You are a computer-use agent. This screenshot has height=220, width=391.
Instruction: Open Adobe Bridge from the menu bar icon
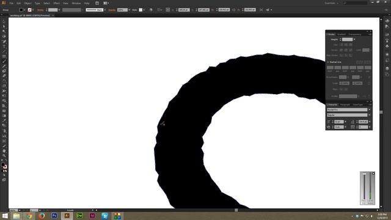coord(97,3)
